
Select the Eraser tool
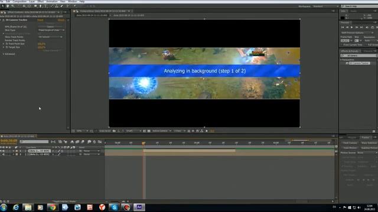click(61, 6)
